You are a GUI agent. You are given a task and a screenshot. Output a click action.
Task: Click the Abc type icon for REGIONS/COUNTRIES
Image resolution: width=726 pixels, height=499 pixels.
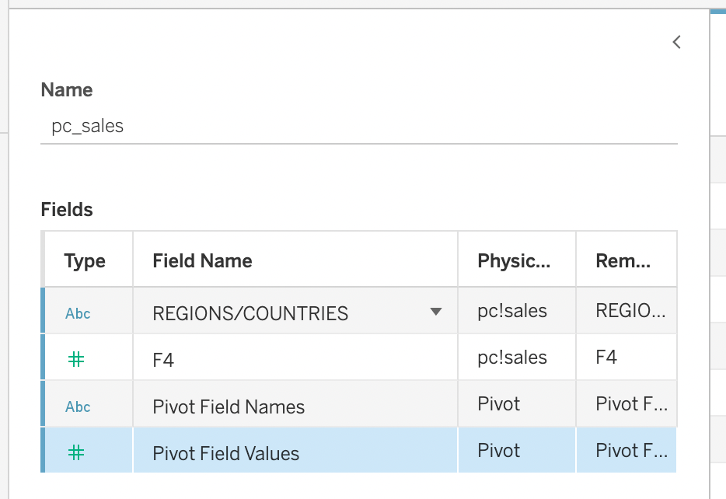coord(78,314)
